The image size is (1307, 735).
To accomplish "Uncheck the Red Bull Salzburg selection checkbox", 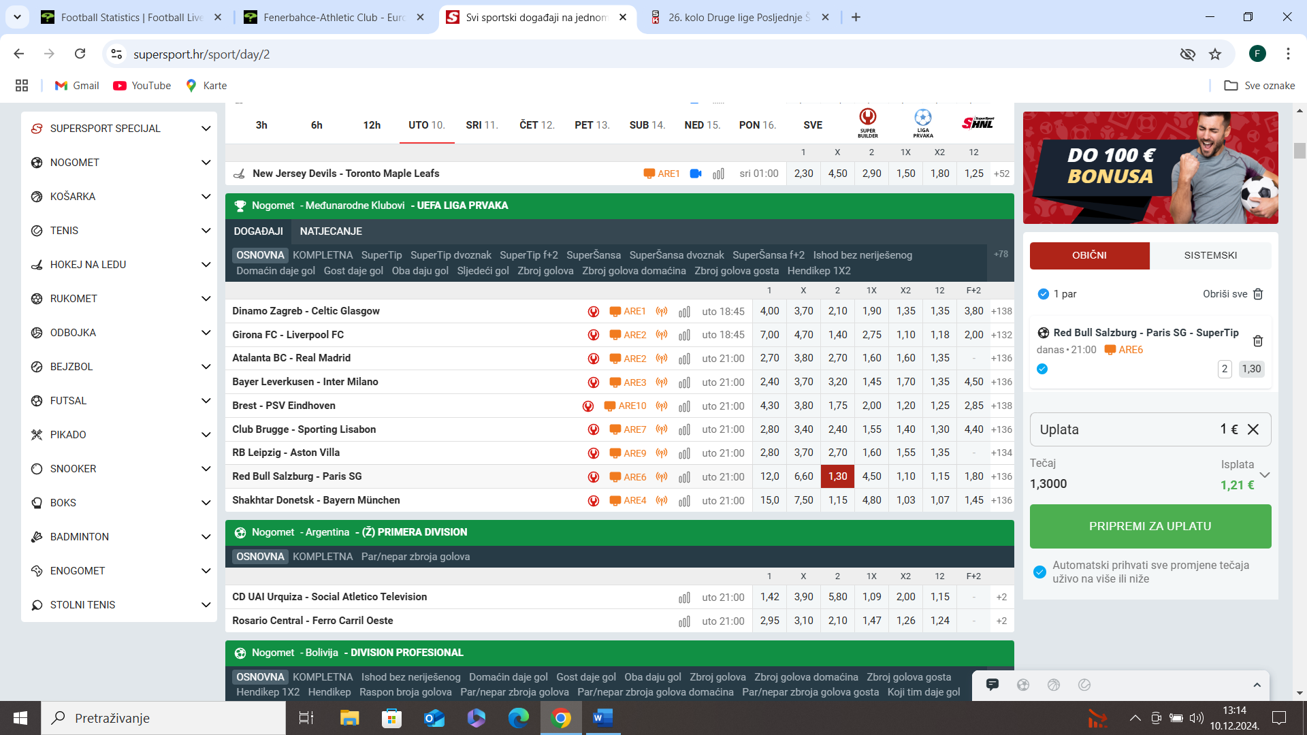I will [1042, 369].
